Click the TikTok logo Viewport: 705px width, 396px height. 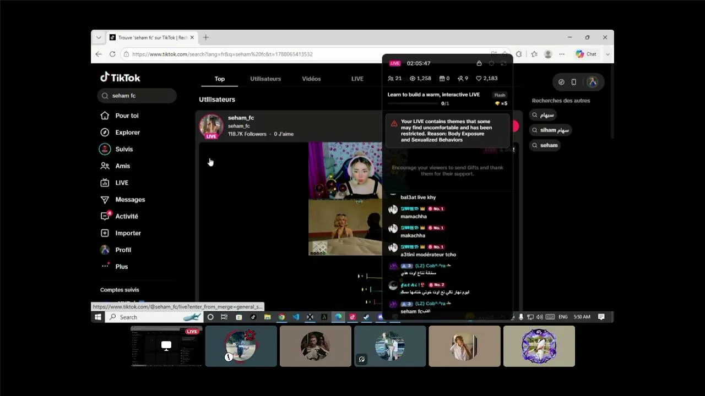[x=120, y=78]
